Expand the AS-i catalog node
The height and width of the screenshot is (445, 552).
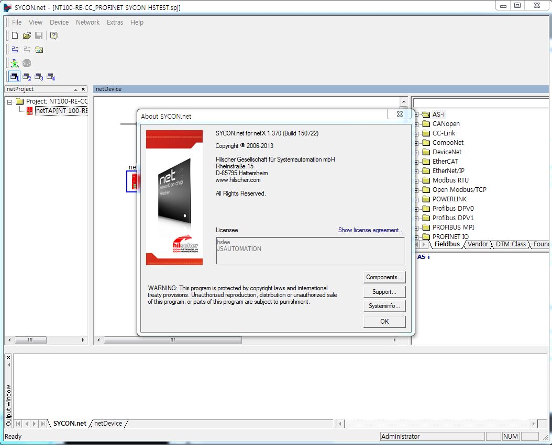point(417,115)
